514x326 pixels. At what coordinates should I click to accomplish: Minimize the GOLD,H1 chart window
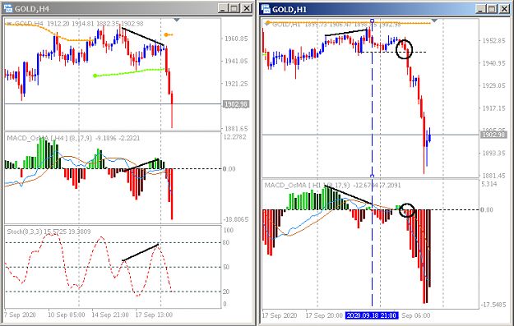(480, 9)
